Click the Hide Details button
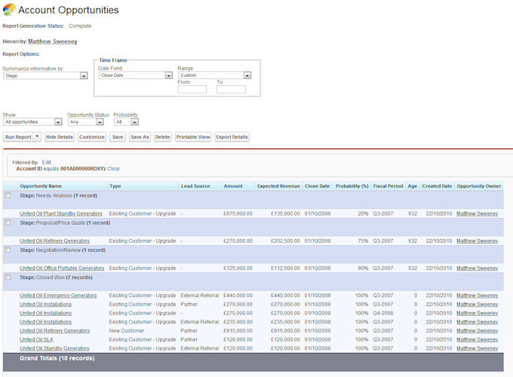The width and height of the screenshot is (513, 377). [x=60, y=136]
